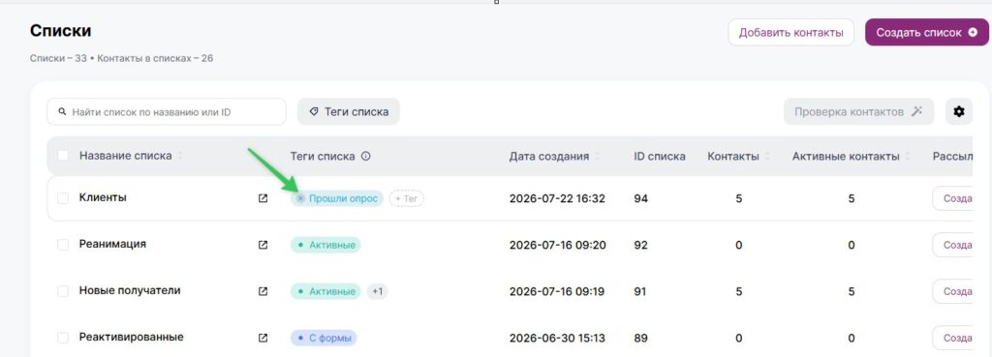Open the Теги списка filter
The height and width of the screenshot is (357, 992).
pyautogui.click(x=349, y=112)
